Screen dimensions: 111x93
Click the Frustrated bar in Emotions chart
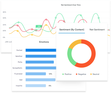[x=36, y=74]
